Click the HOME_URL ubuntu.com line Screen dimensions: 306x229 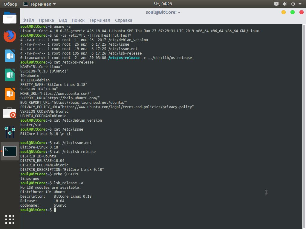point(56,94)
